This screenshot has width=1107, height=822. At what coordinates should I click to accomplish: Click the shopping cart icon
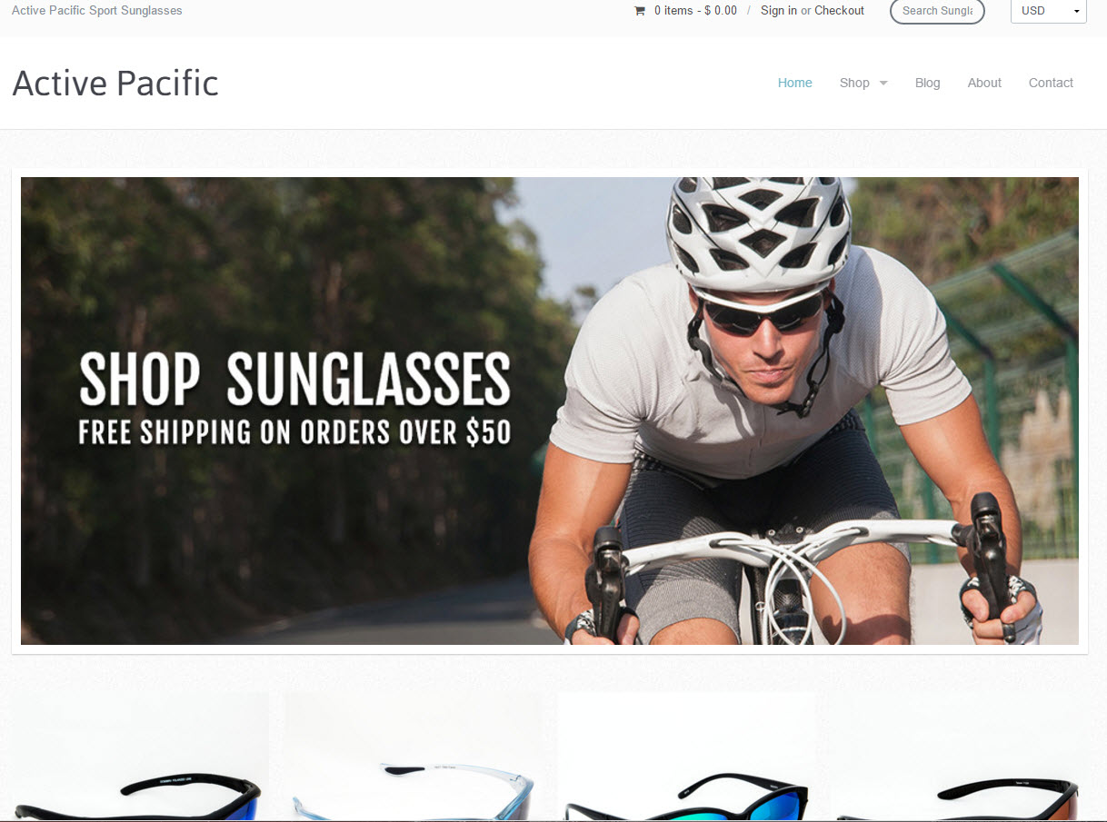tap(639, 11)
